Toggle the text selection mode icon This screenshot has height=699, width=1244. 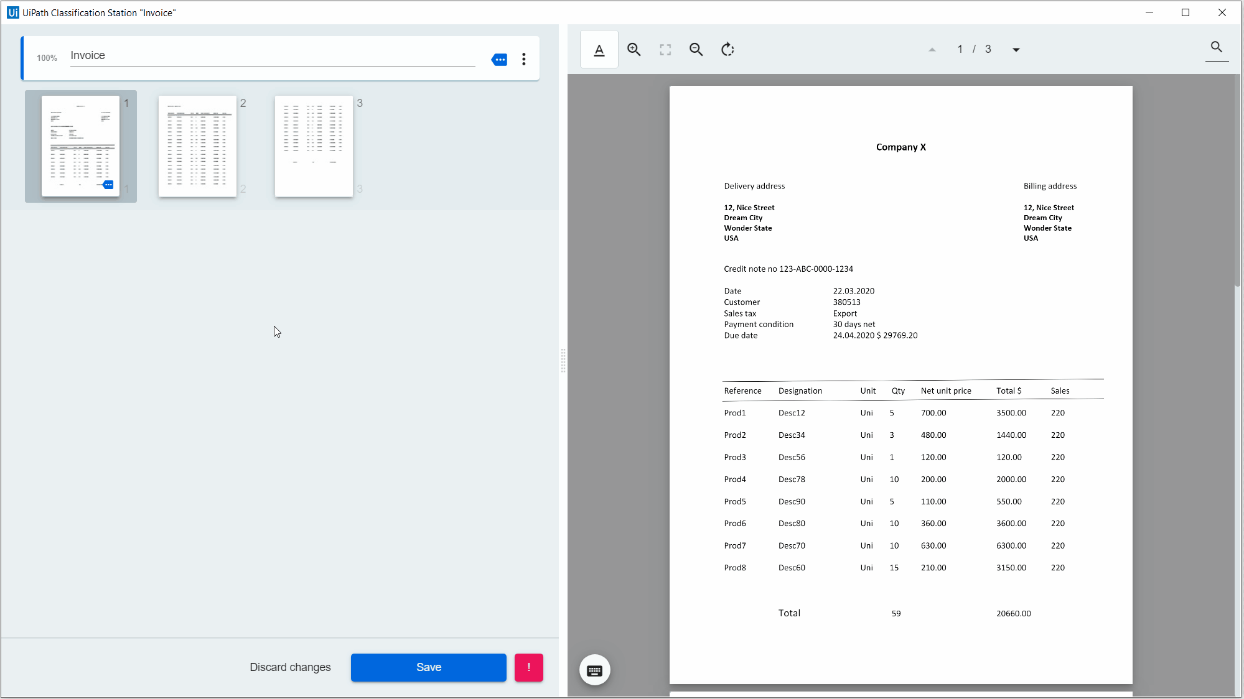(x=599, y=50)
